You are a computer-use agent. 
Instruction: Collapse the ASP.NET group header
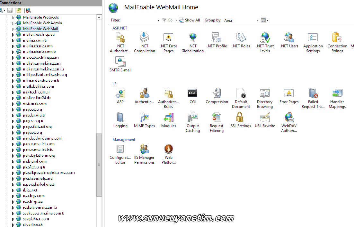pyautogui.click(x=119, y=28)
